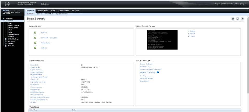Expand the Storage tree node
This screenshot has width=249, height=112.
click(6, 44)
